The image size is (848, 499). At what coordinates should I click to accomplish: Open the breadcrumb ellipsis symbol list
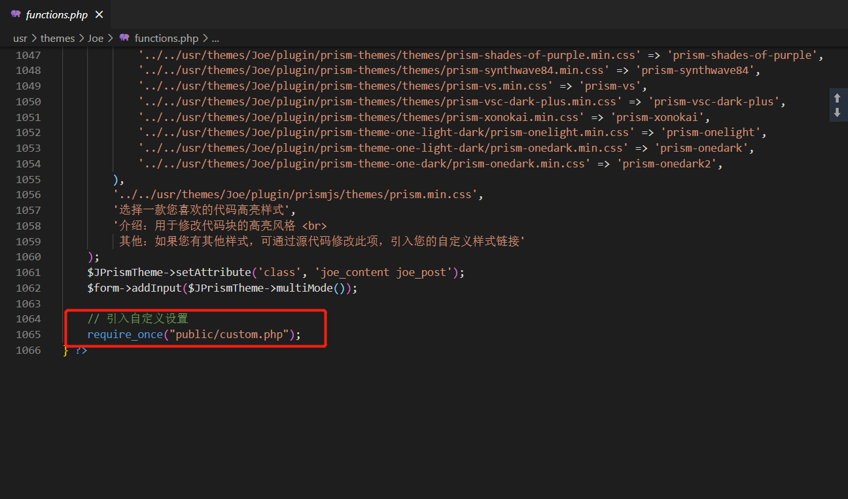215,38
